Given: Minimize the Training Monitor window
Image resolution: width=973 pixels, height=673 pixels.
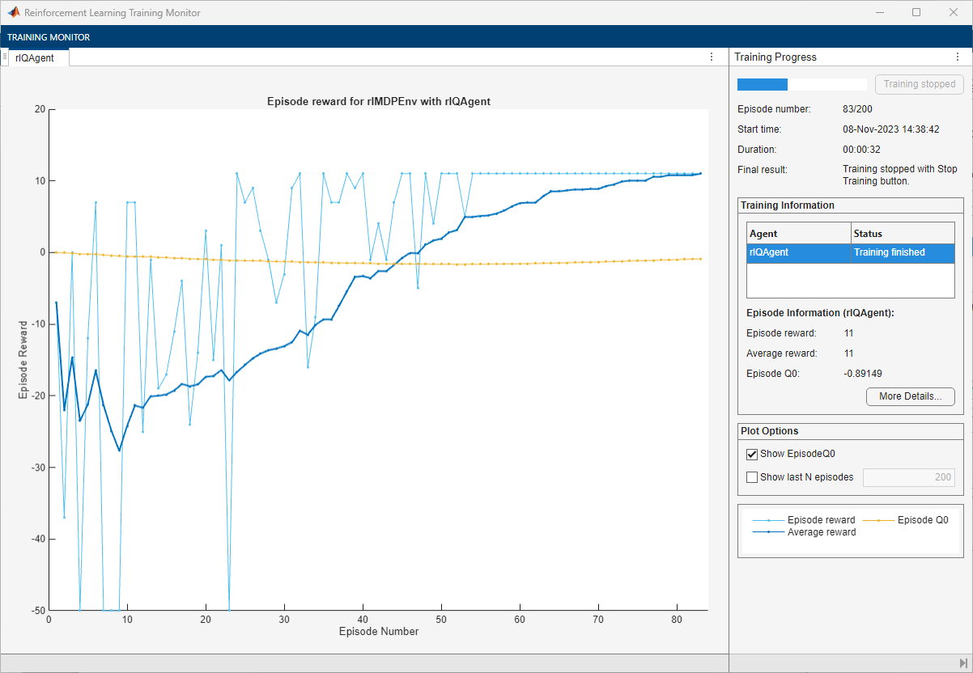Looking at the screenshot, I should click(878, 13).
